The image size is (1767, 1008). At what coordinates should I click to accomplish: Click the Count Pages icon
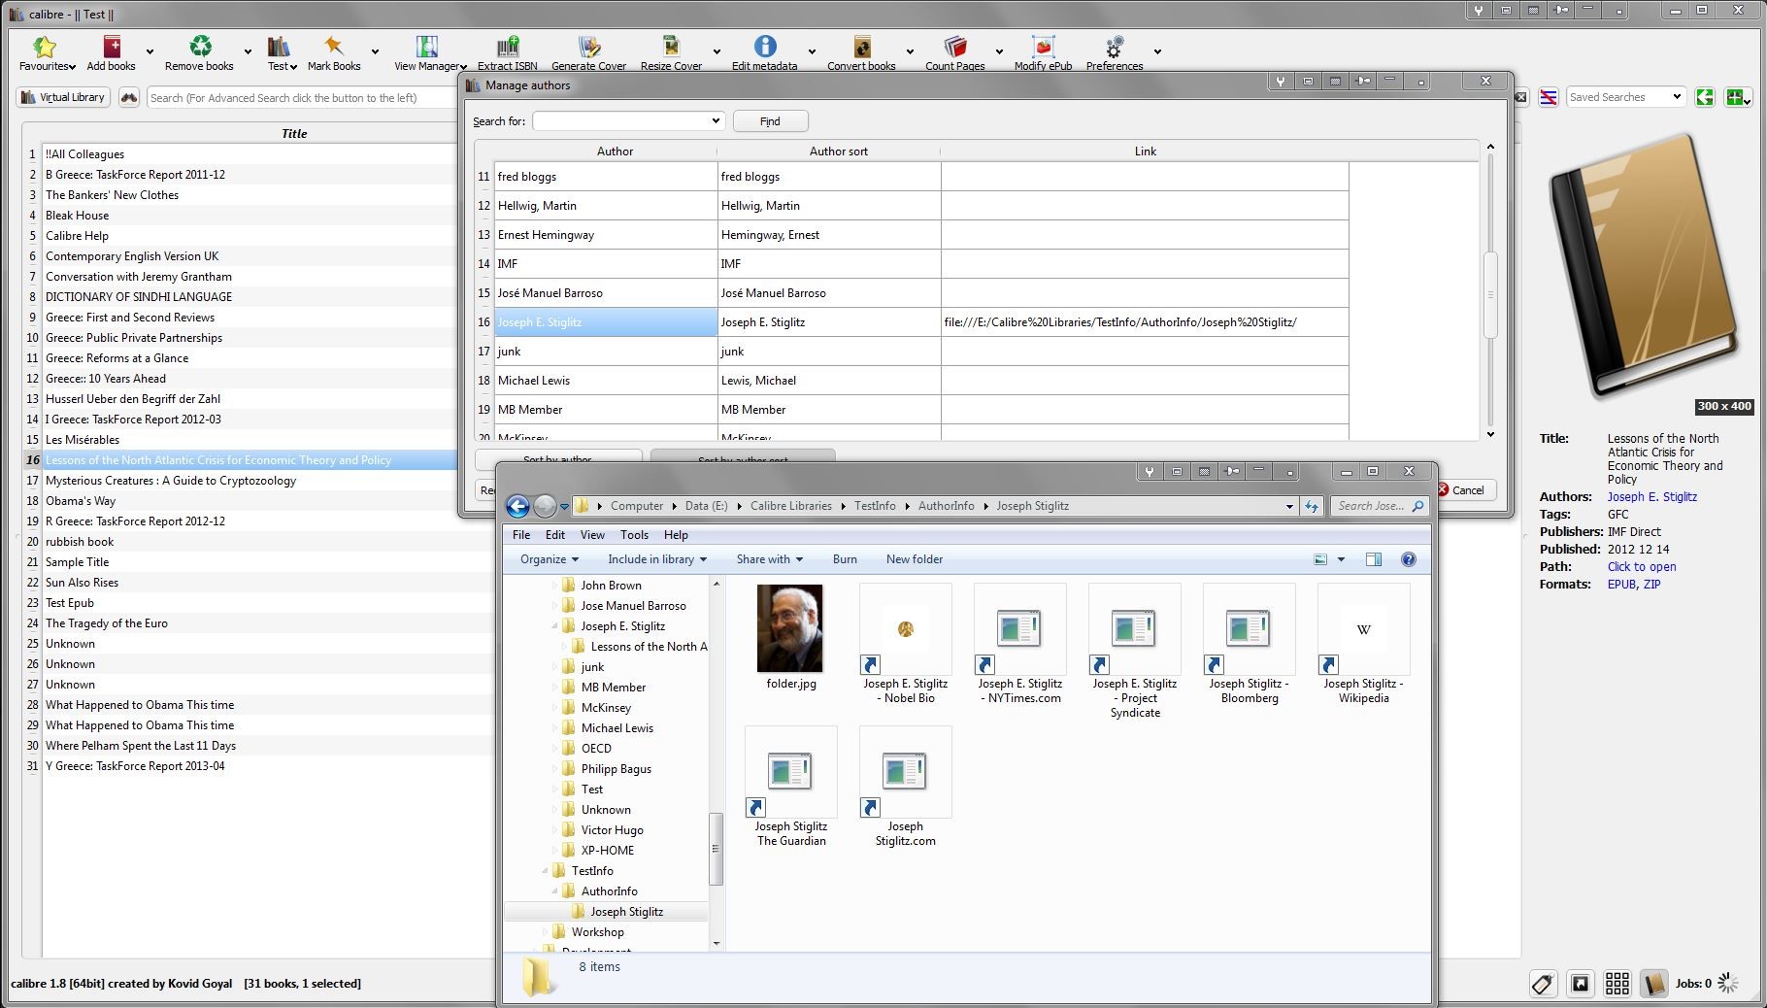955,48
